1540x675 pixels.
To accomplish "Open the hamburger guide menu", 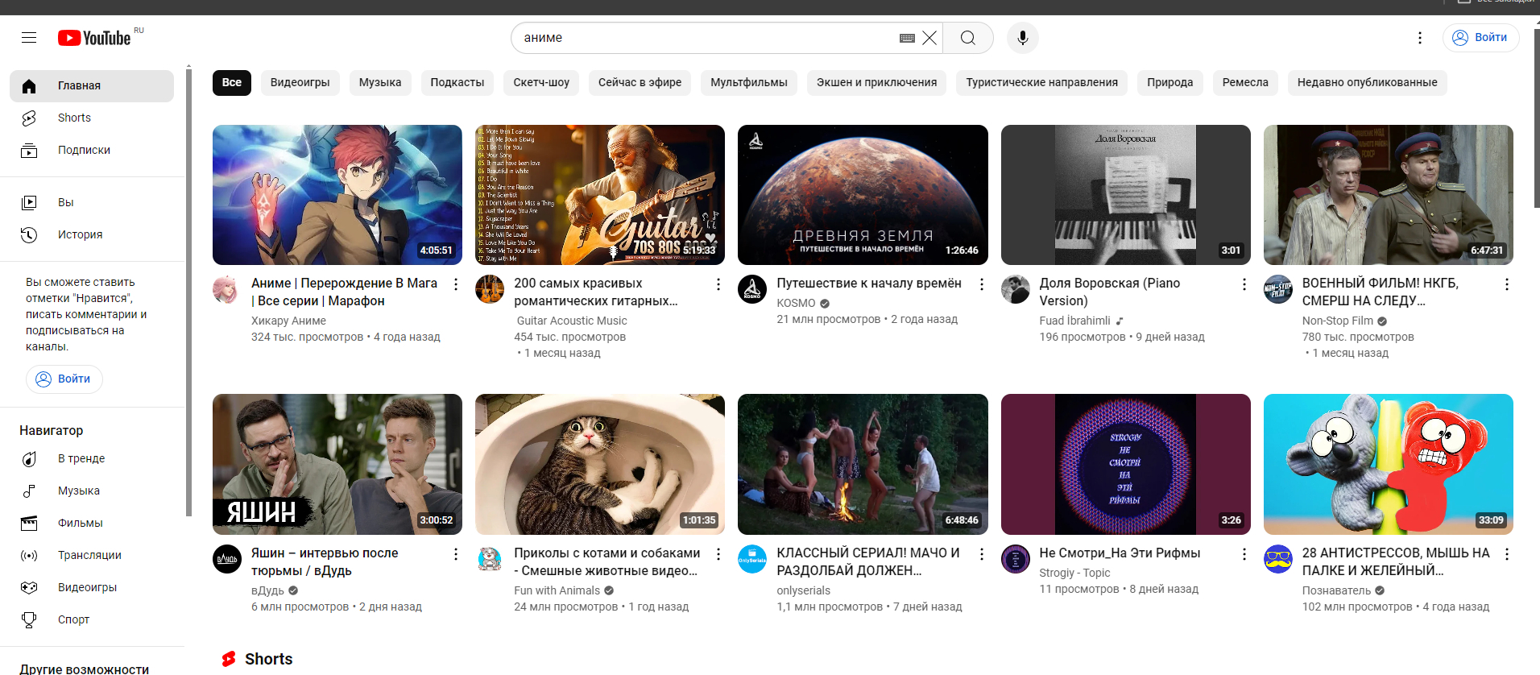I will pos(29,38).
